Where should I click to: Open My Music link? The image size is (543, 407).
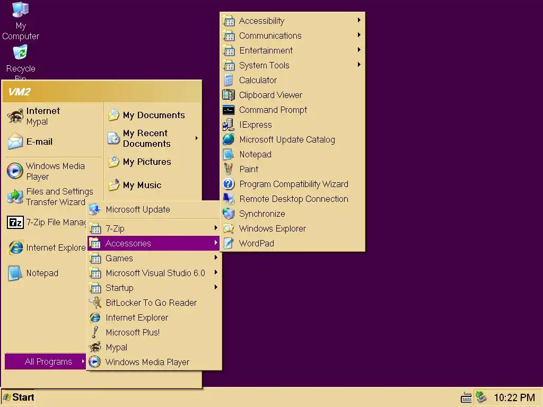tap(152, 185)
